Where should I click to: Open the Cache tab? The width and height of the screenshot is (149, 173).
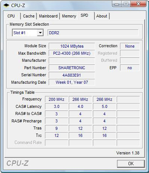pos(29,16)
